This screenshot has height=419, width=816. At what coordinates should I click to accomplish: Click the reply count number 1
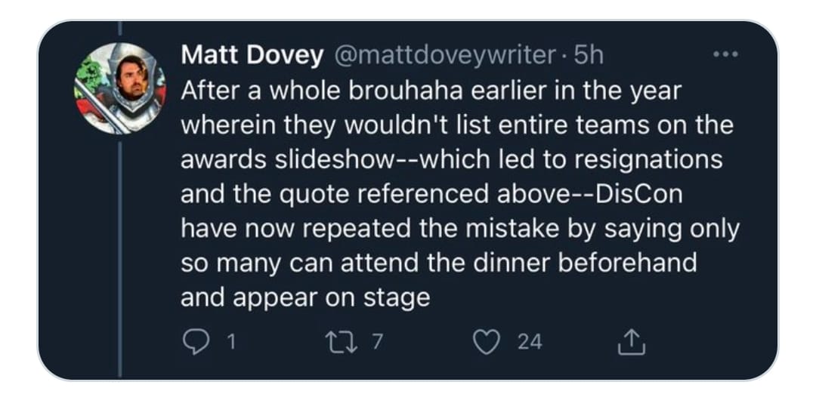coord(230,342)
